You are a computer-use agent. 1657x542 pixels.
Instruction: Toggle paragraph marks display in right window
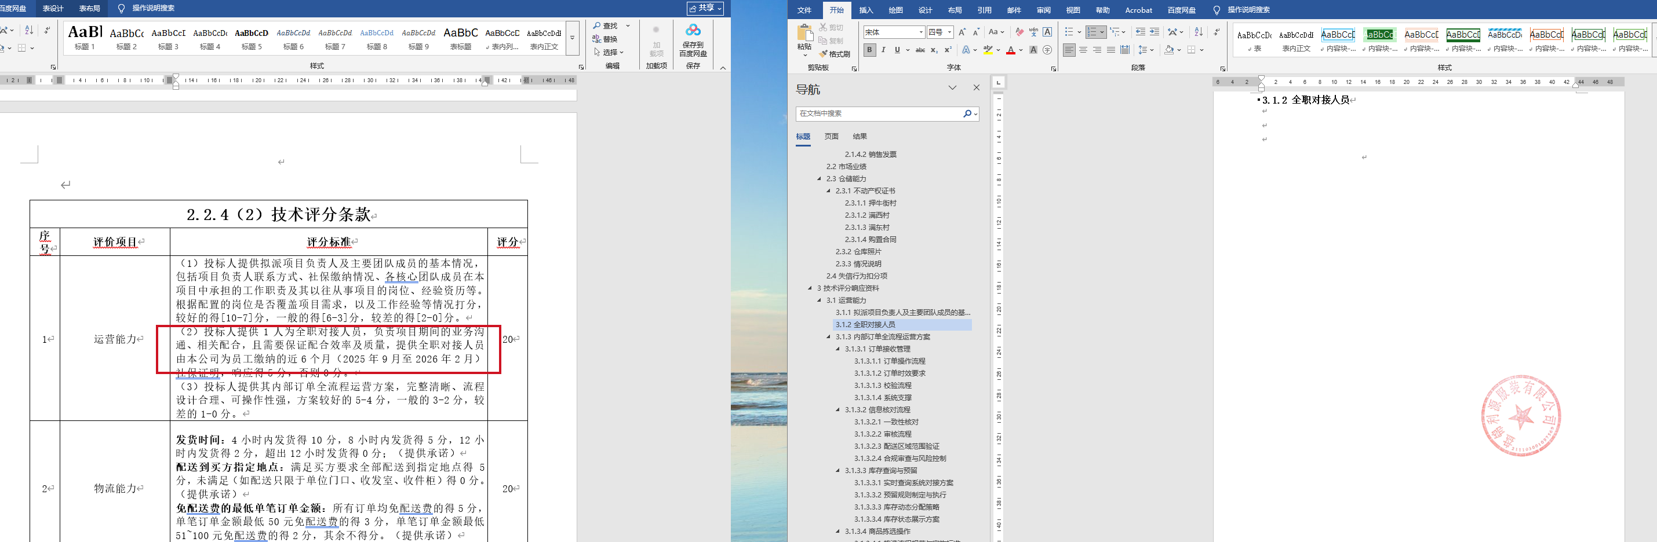(x=1216, y=32)
